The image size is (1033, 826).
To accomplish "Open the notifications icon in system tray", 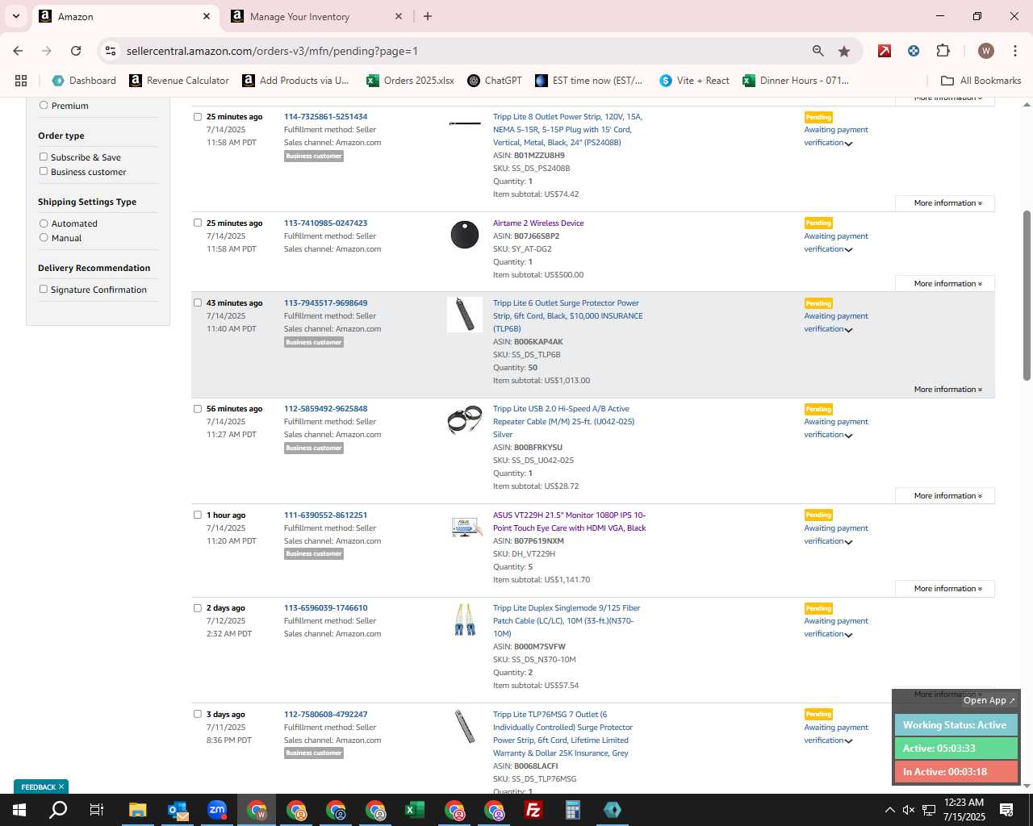I will click(x=1006, y=810).
